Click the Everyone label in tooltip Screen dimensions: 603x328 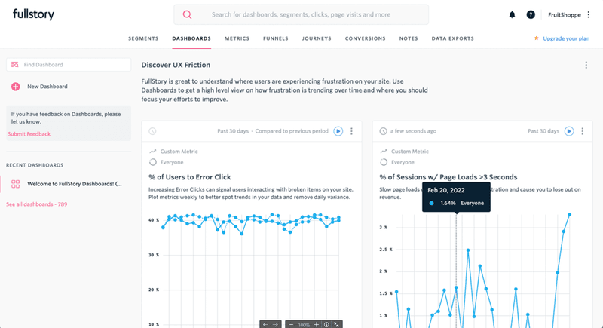pos(473,203)
